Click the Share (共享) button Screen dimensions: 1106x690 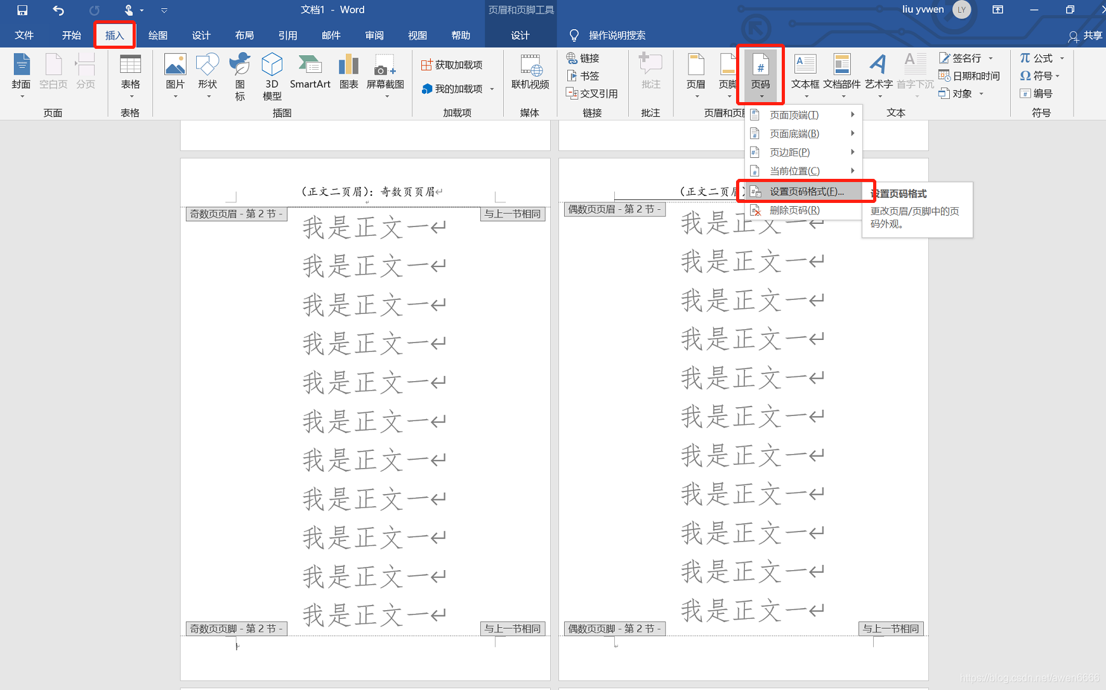click(x=1085, y=36)
